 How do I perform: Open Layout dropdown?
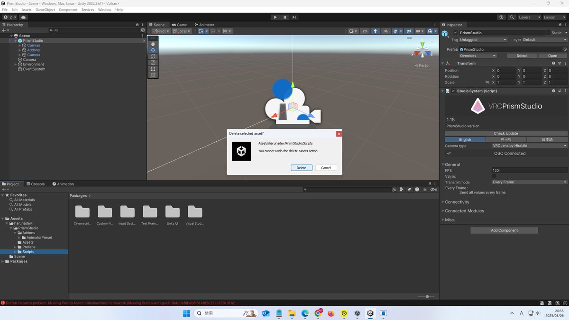point(554,17)
